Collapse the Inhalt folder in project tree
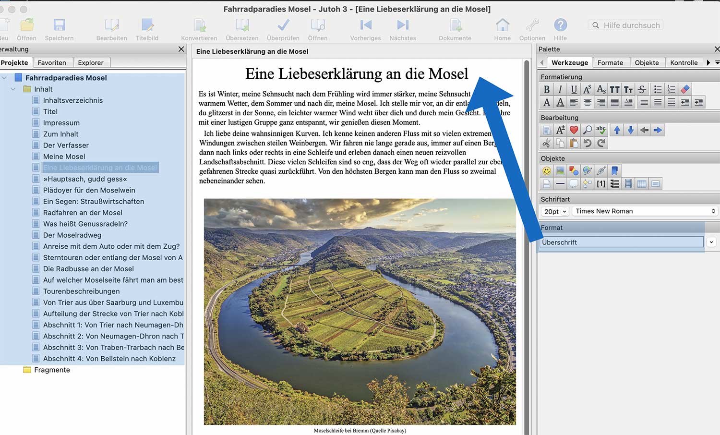This screenshot has height=435, width=720. tap(13, 89)
